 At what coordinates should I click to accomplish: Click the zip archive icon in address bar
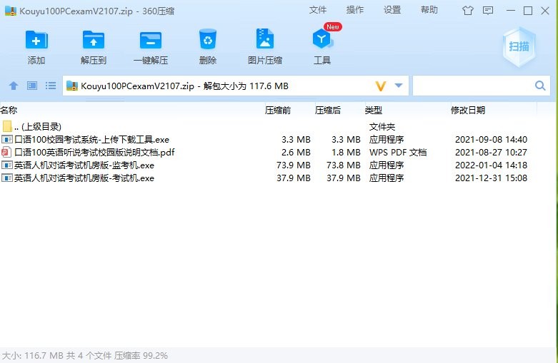[72, 86]
